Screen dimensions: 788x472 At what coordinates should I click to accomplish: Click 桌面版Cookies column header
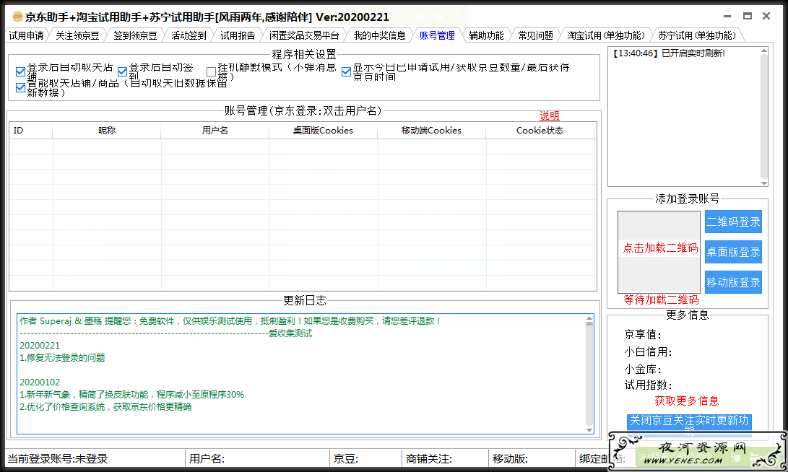click(323, 131)
